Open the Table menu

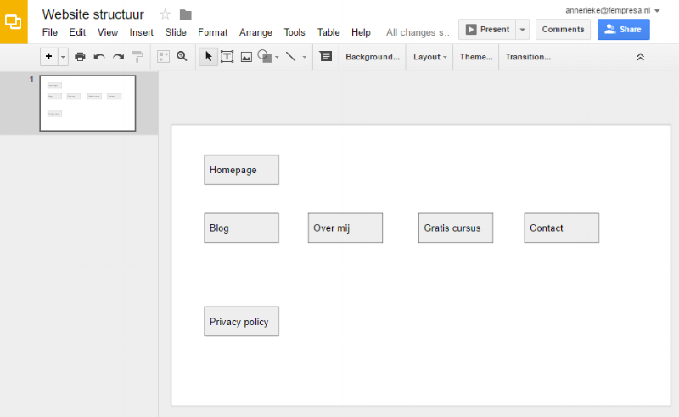click(x=328, y=32)
